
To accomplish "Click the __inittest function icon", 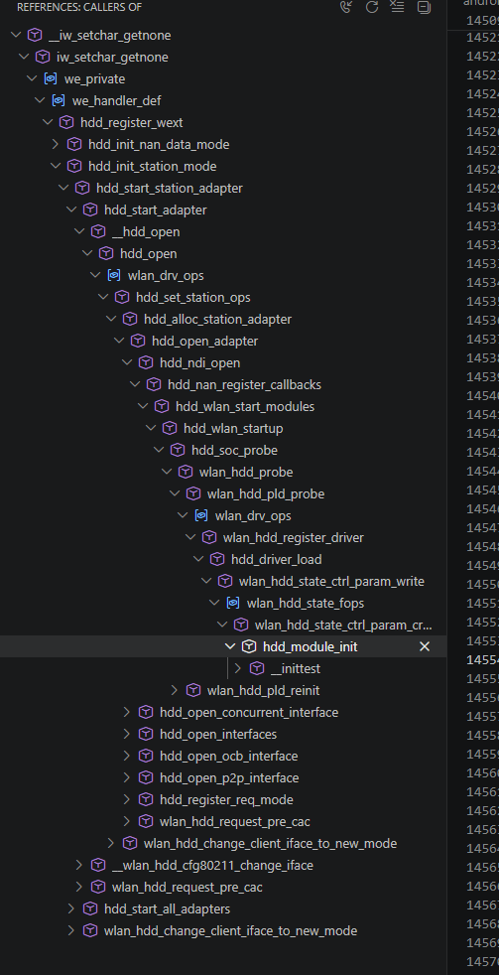I will pos(257,668).
